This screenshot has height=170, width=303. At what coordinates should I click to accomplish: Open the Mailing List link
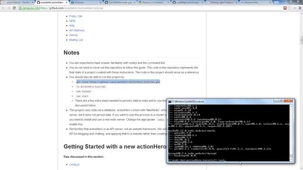click(x=76, y=40)
